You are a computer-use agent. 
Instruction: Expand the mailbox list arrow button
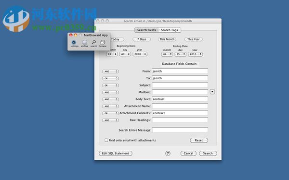tap(212, 92)
